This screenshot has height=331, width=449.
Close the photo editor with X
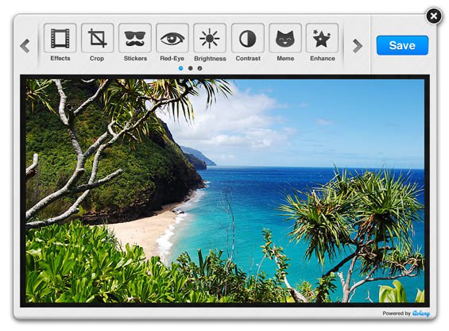[434, 16]
